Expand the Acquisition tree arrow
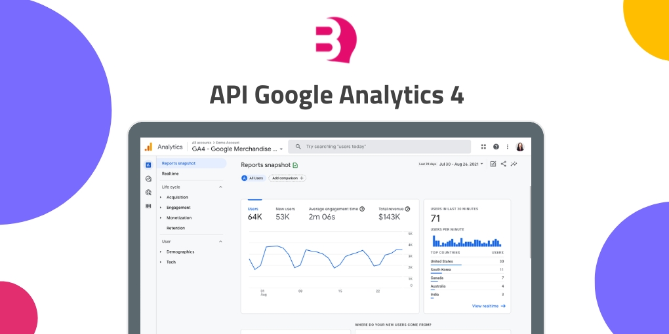669x334 pixels. pos(161,197)
